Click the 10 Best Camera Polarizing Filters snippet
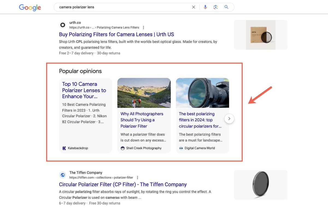Screen dimensions: 328x208 pos(84,113)
